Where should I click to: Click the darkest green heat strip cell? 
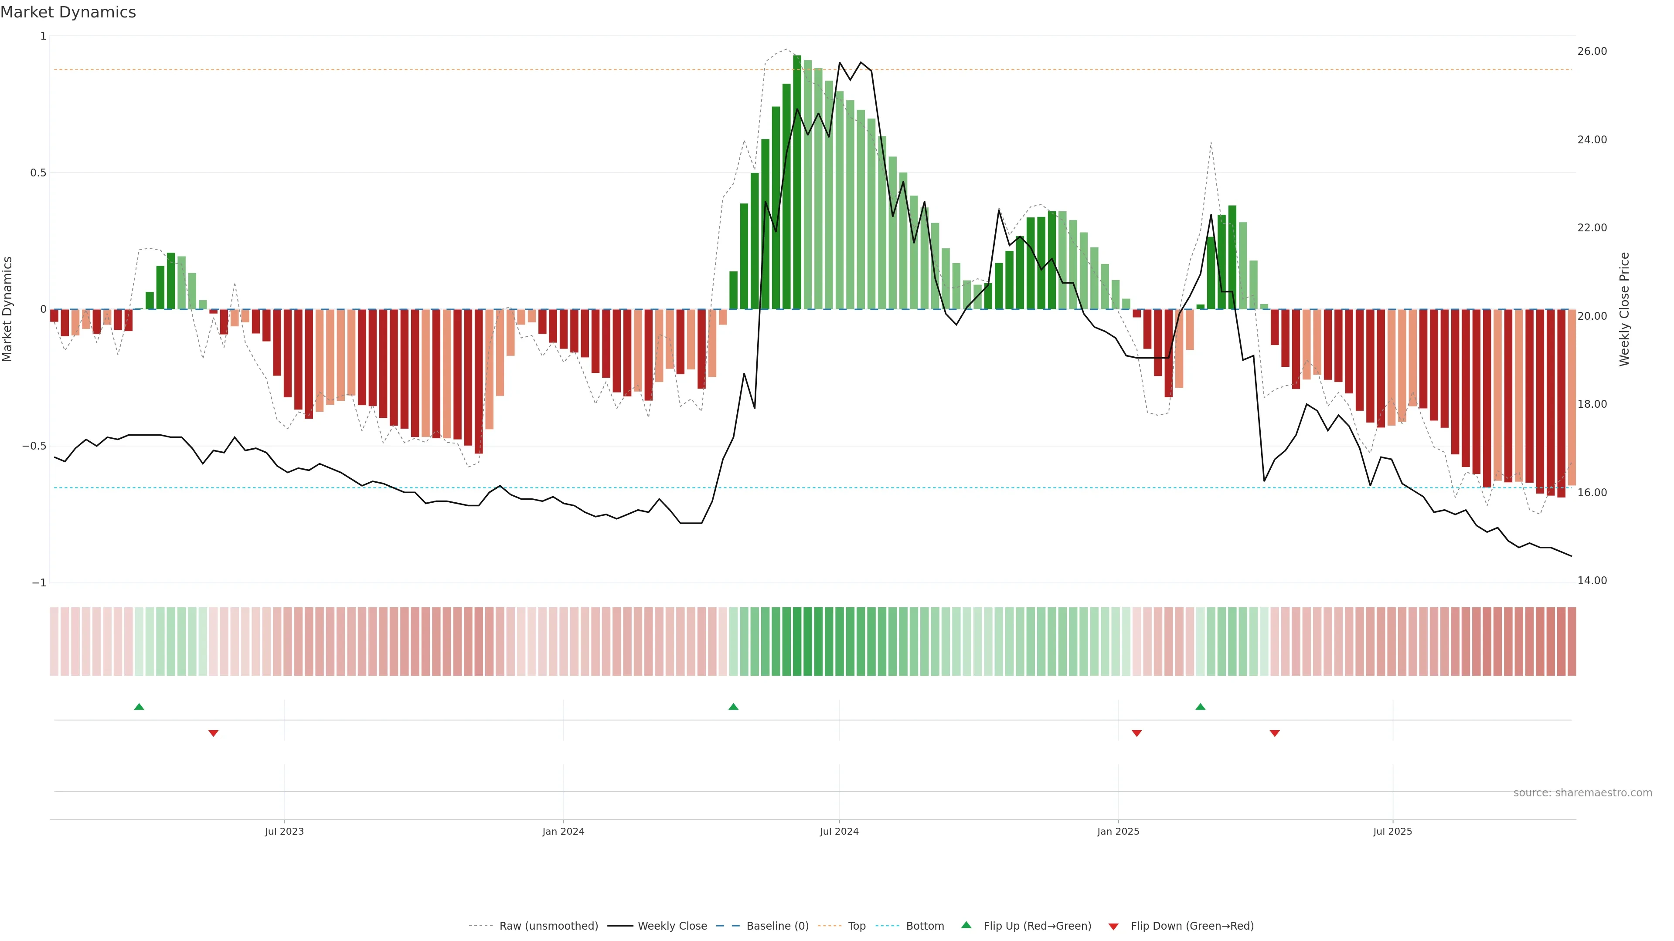(x=797, y=641)
